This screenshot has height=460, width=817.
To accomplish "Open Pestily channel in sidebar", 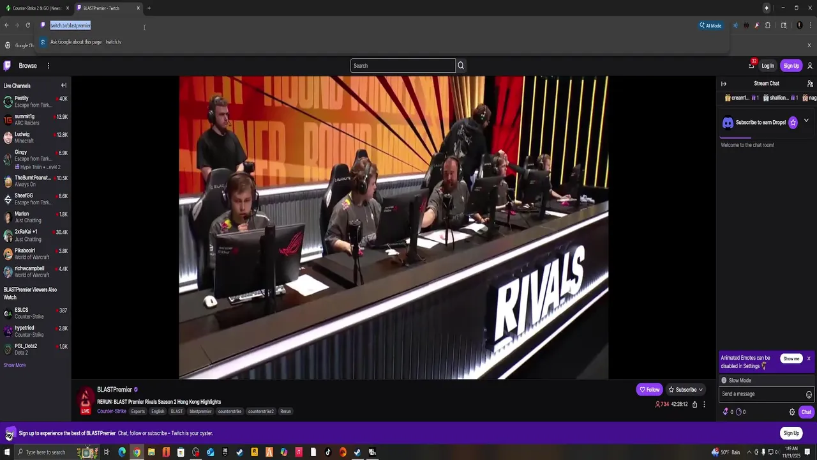I will click(x=35, y=102).
